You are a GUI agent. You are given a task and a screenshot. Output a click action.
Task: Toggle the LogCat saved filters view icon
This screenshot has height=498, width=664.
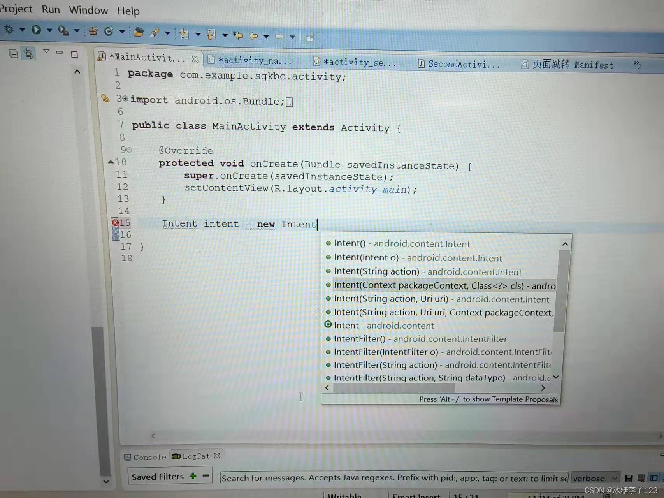click(x=654, y=478)
